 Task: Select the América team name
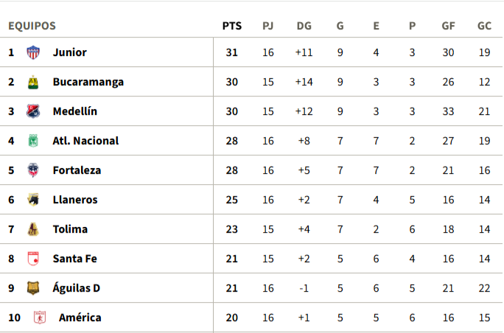click(80, 318)
